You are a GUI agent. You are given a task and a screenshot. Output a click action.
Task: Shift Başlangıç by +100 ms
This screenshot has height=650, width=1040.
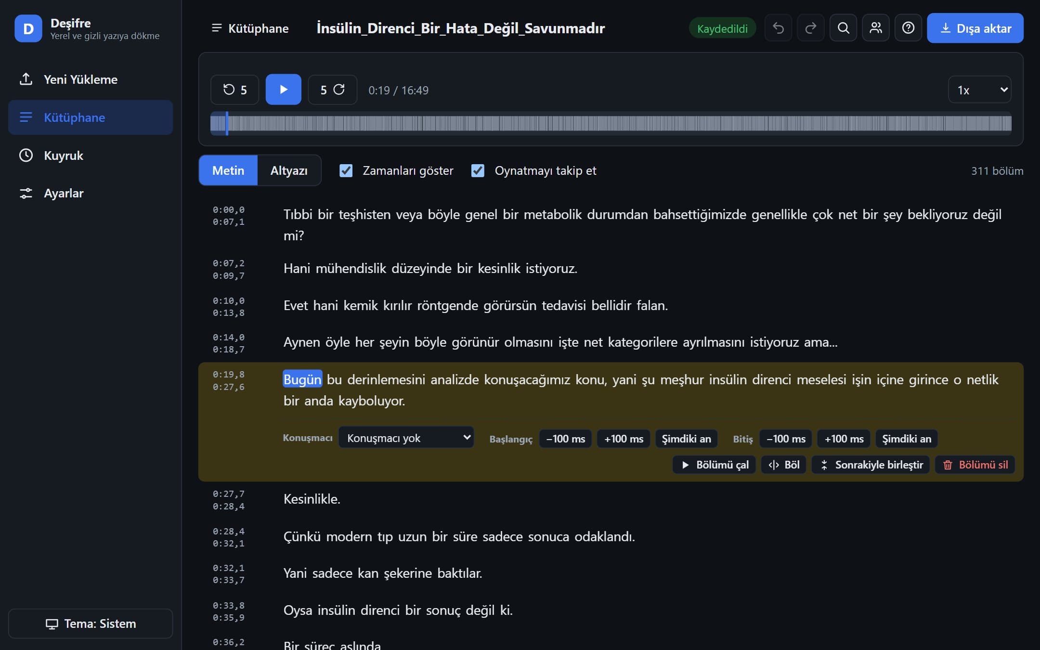pyautogui.click(x=624, y=439)
